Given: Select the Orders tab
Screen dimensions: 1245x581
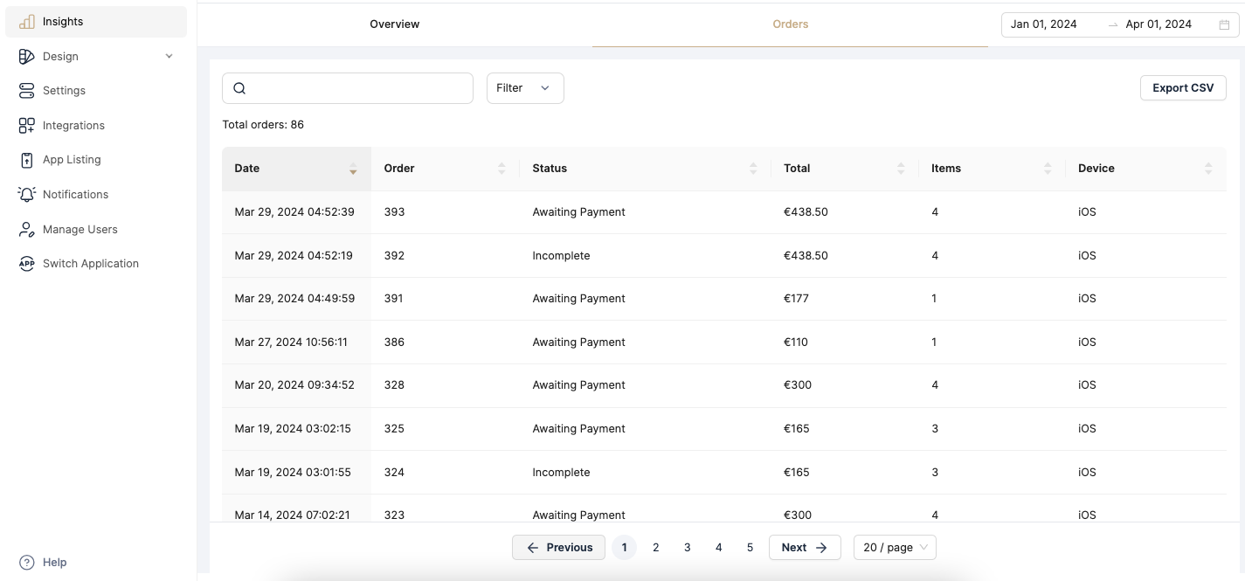Looking at the screenshot, I should coord(790,24).
